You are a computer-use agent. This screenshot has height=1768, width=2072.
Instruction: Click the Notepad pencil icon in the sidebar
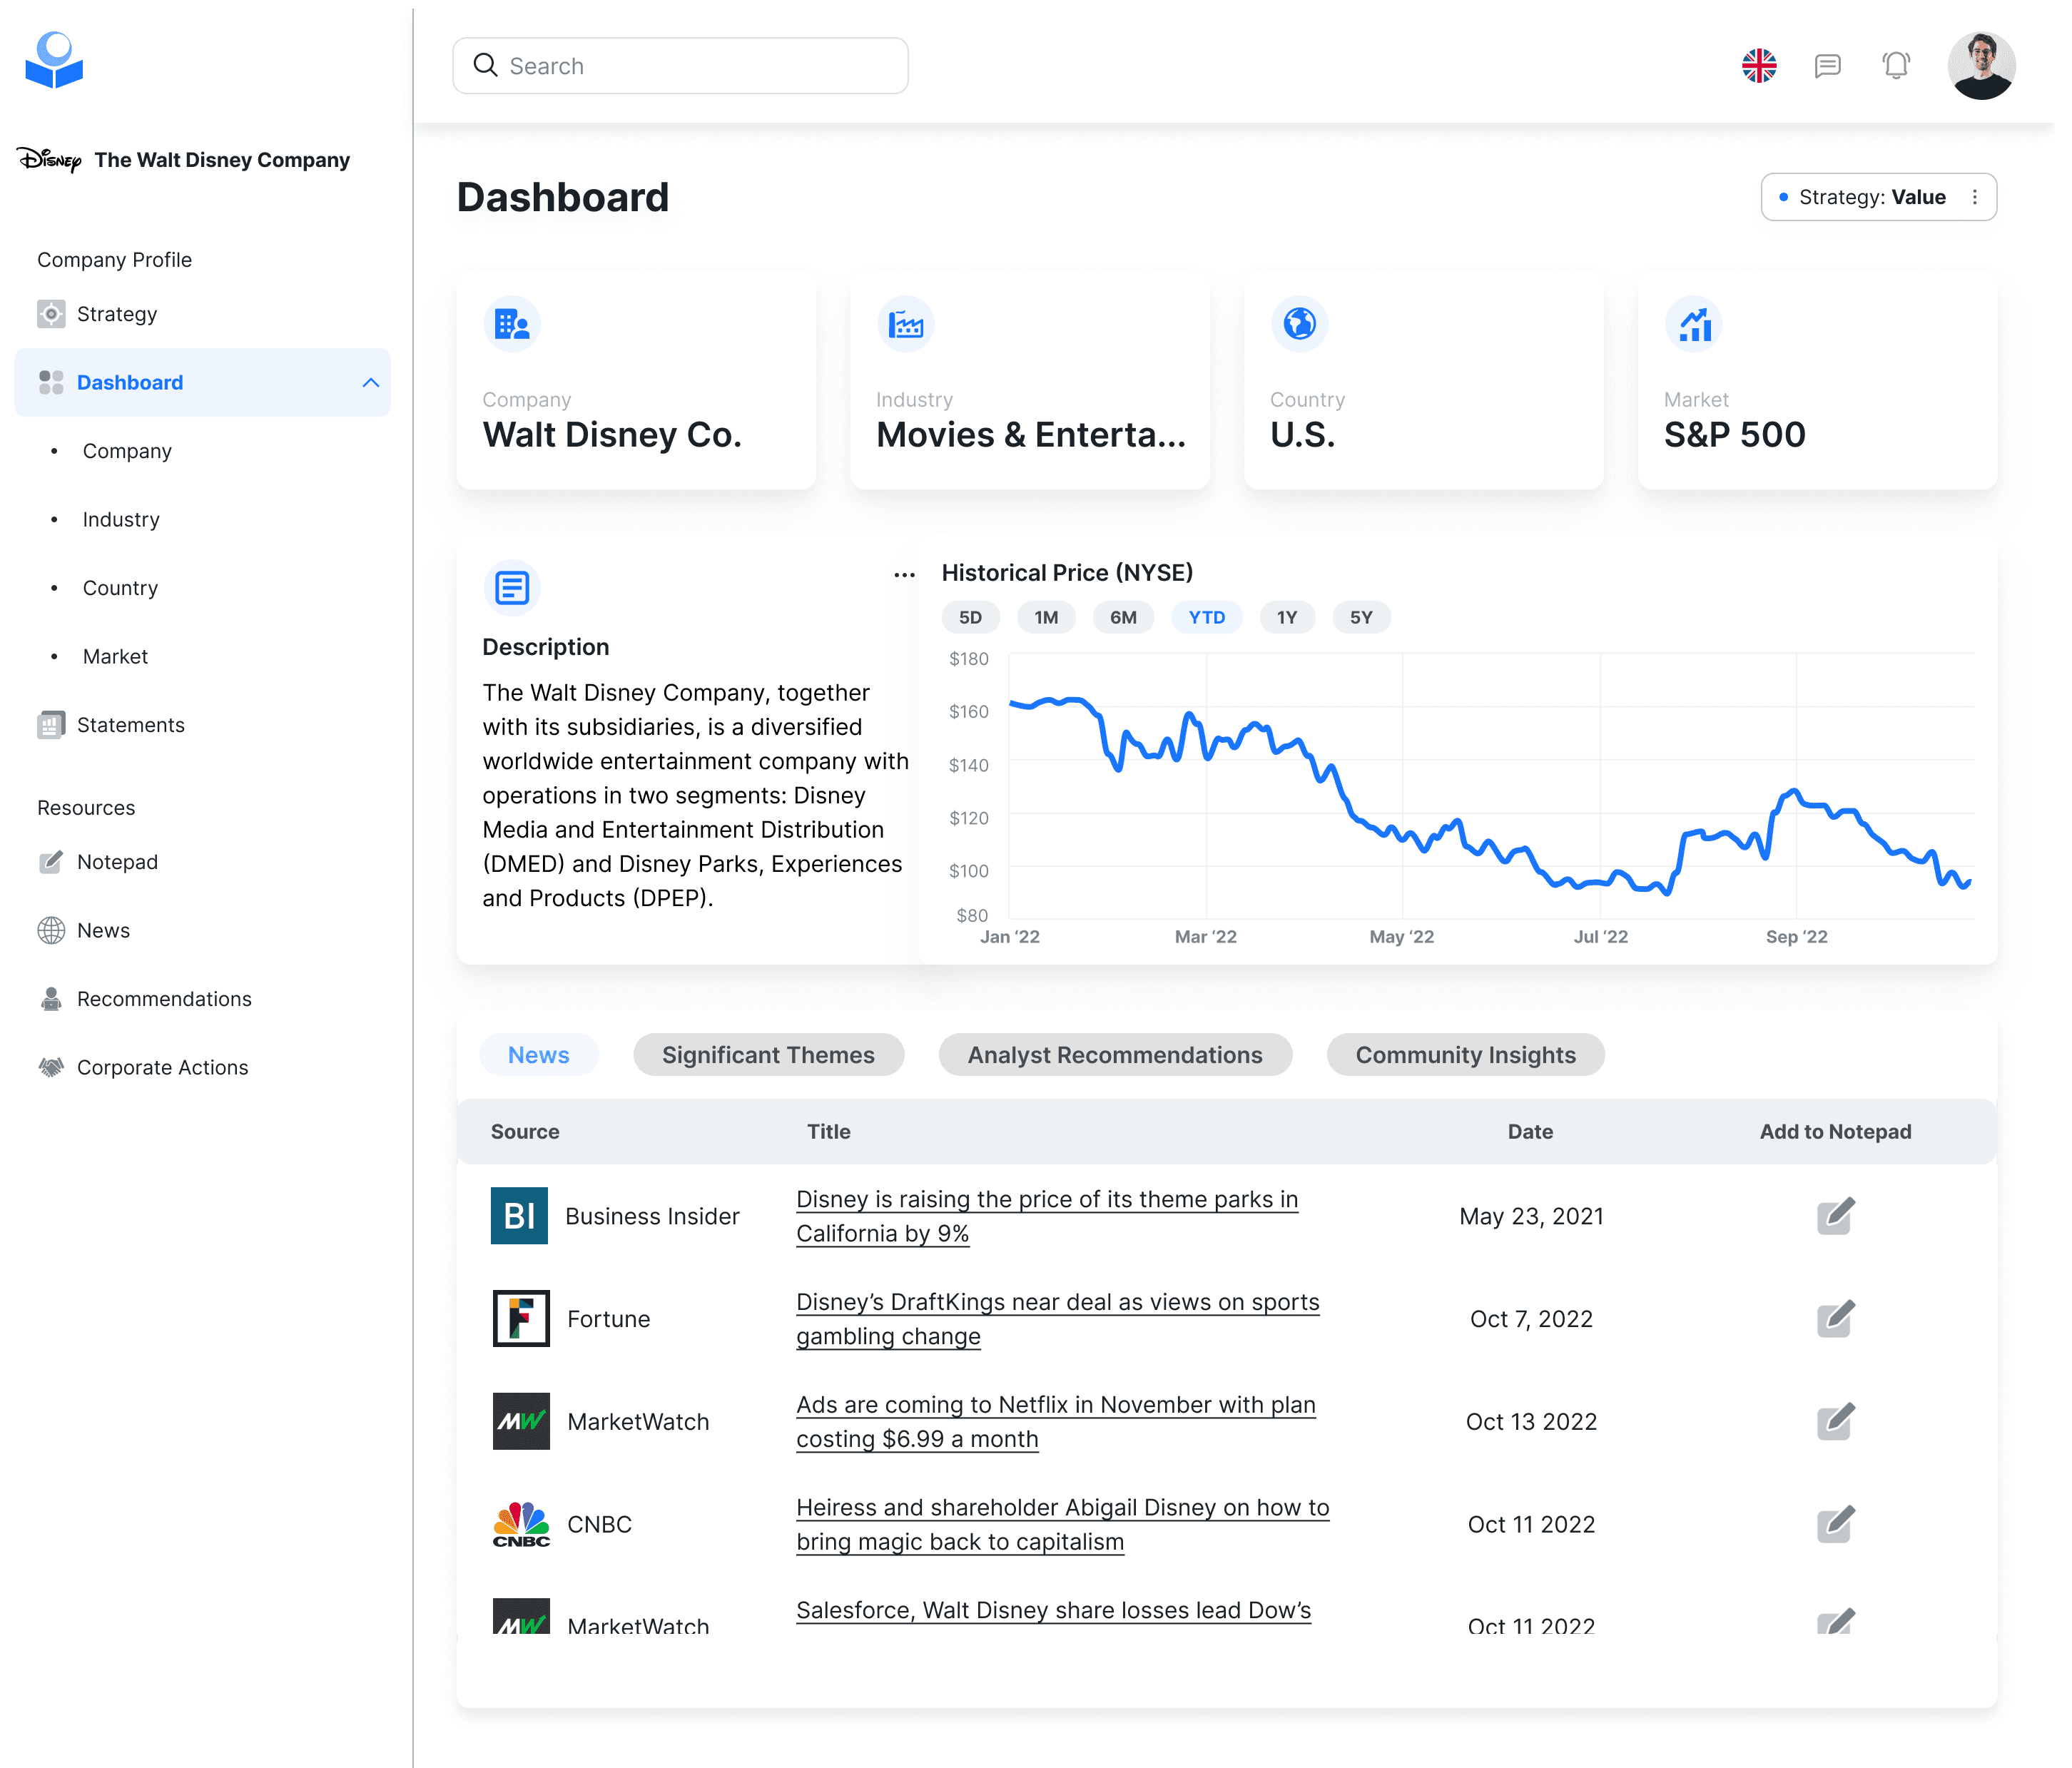click(51, 862)
